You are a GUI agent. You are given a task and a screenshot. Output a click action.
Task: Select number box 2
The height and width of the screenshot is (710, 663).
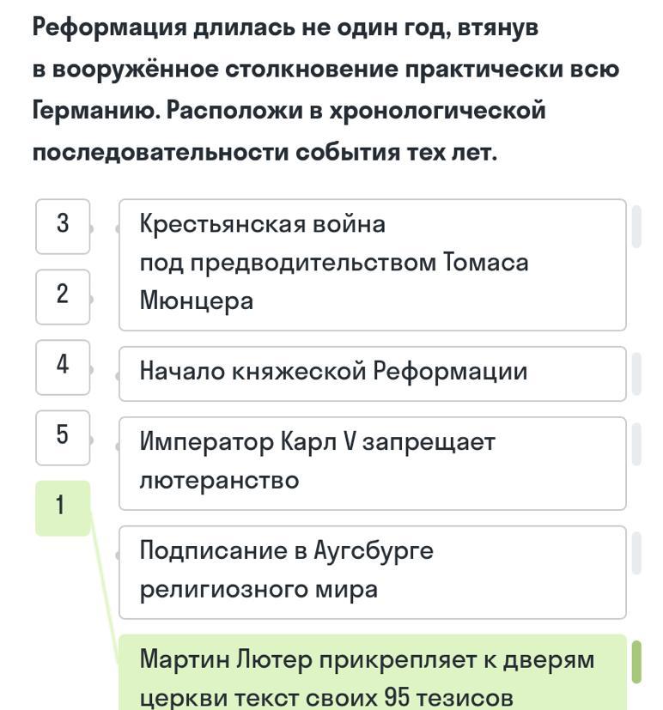tap(63, 297)
